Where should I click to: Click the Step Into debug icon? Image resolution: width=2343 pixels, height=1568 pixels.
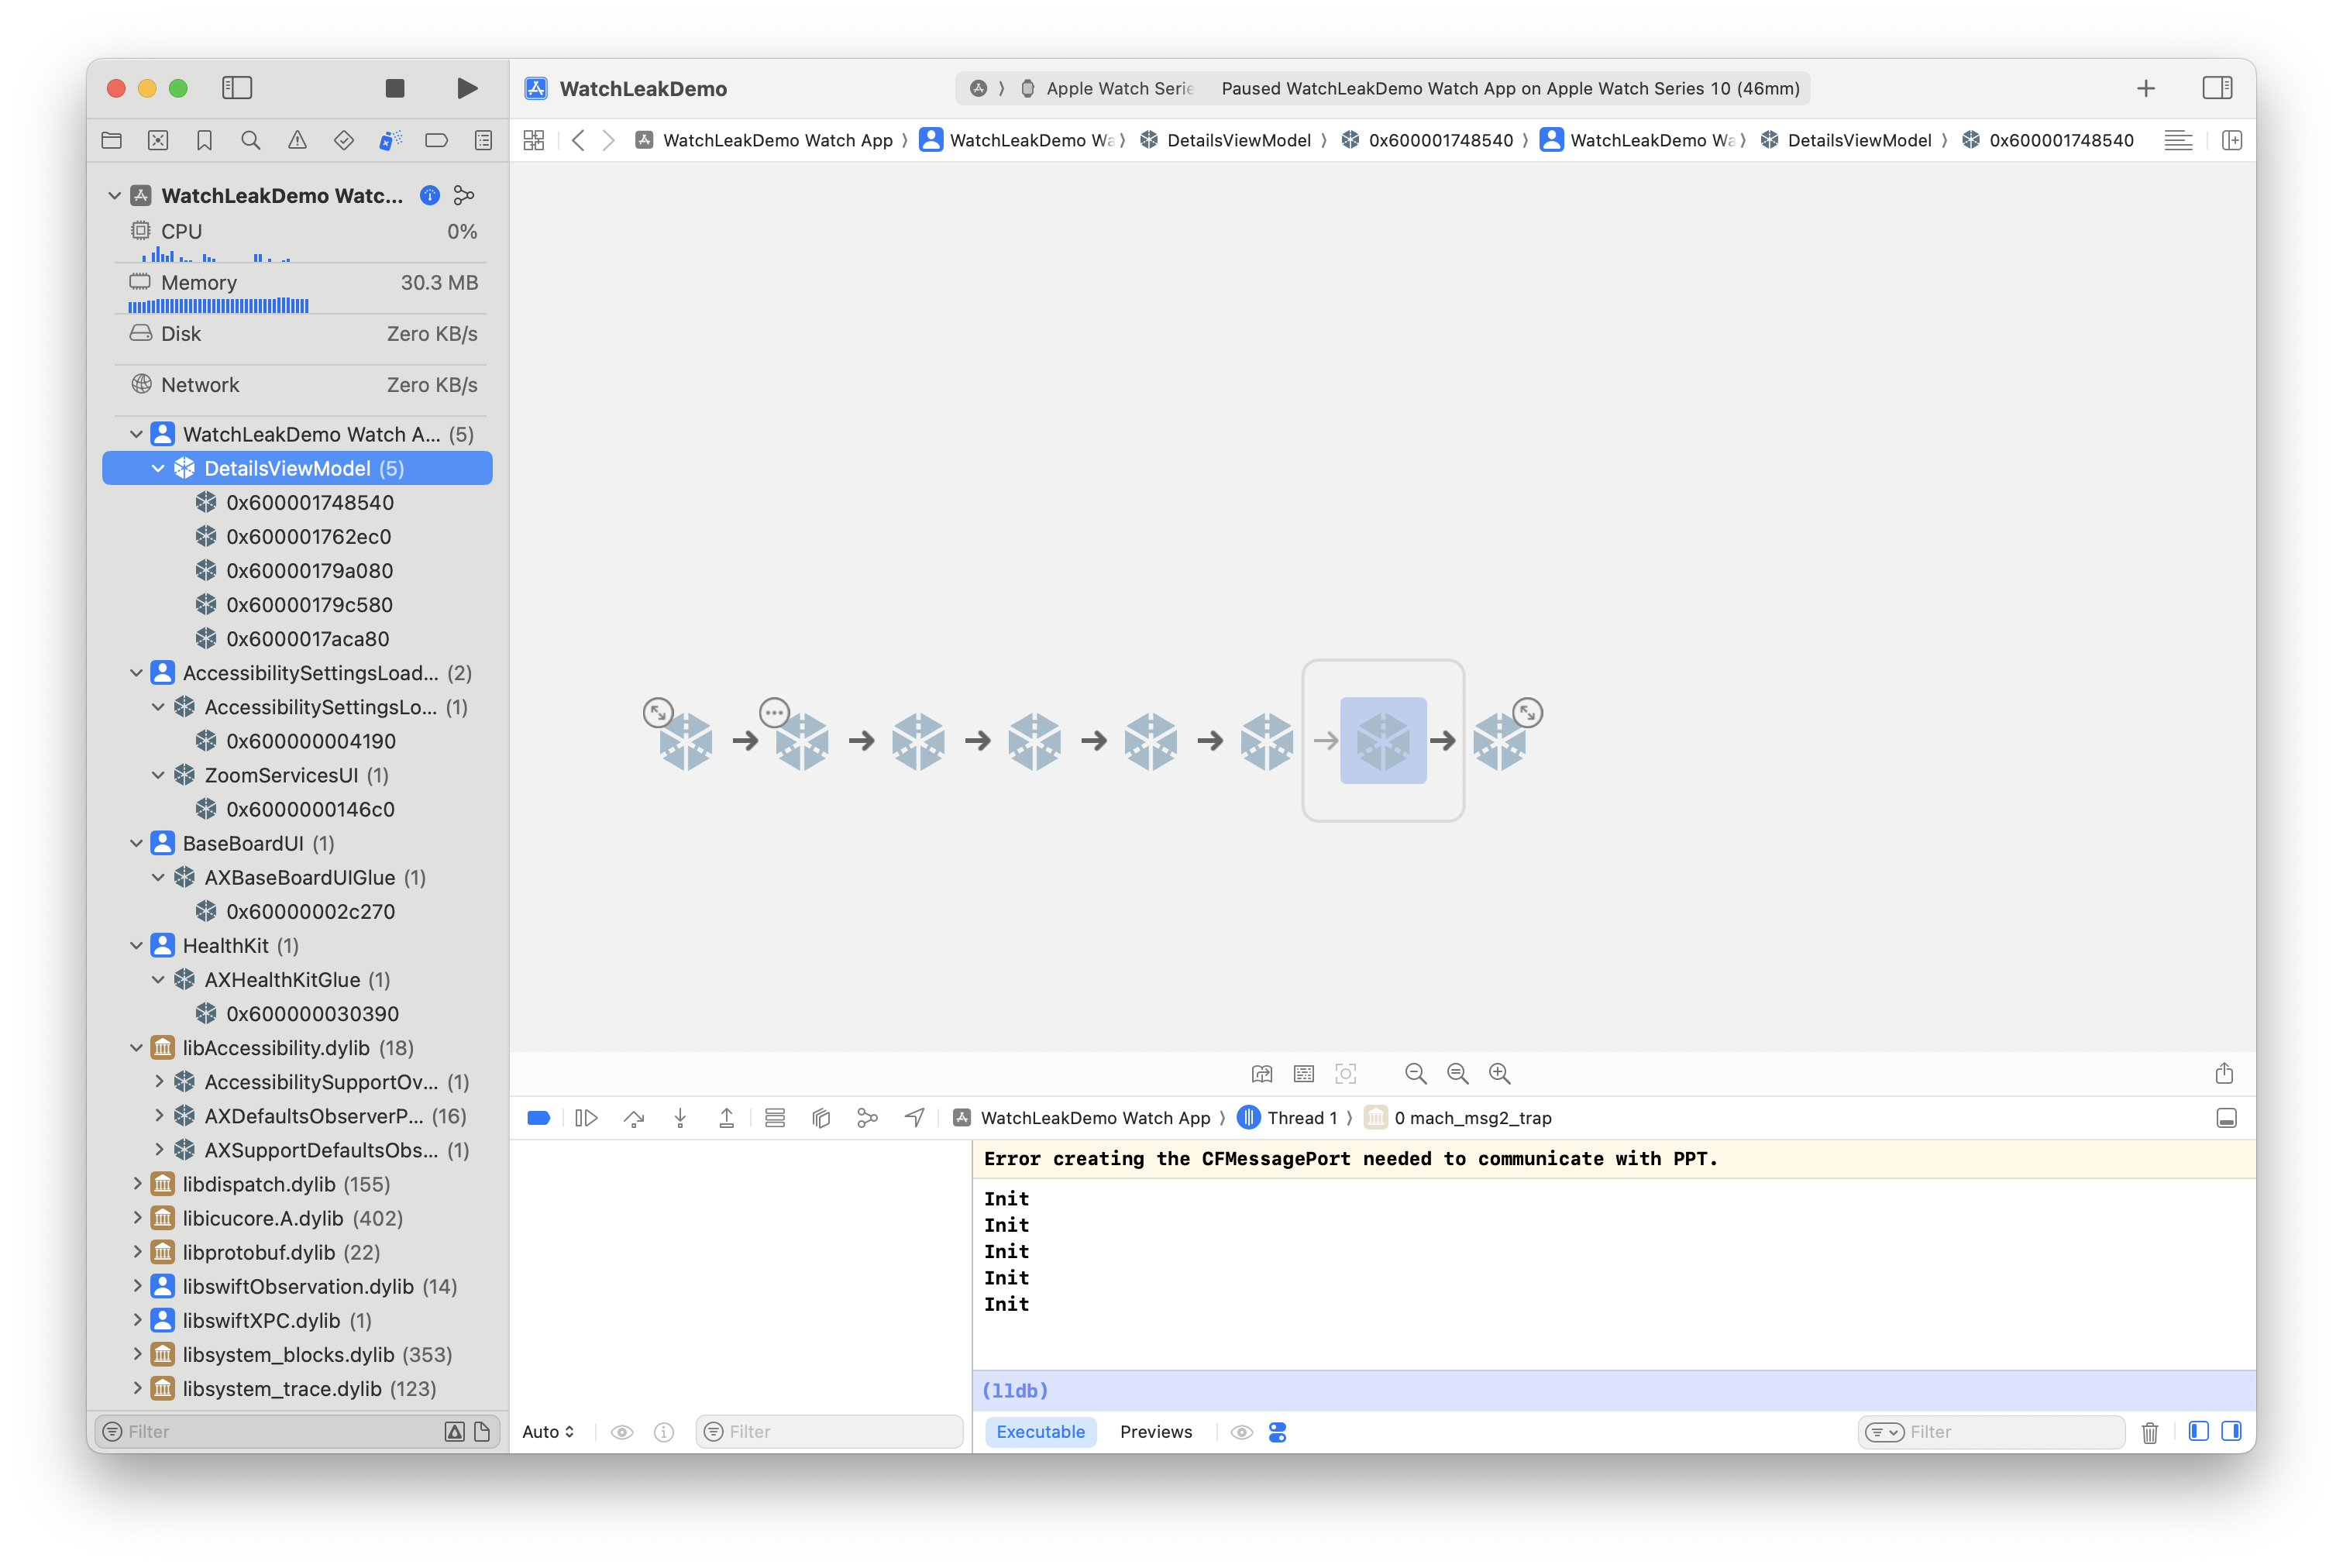click(680, 1118)
